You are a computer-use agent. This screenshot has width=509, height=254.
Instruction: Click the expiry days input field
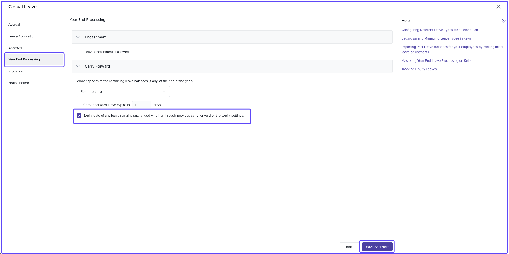coord(141,105)
